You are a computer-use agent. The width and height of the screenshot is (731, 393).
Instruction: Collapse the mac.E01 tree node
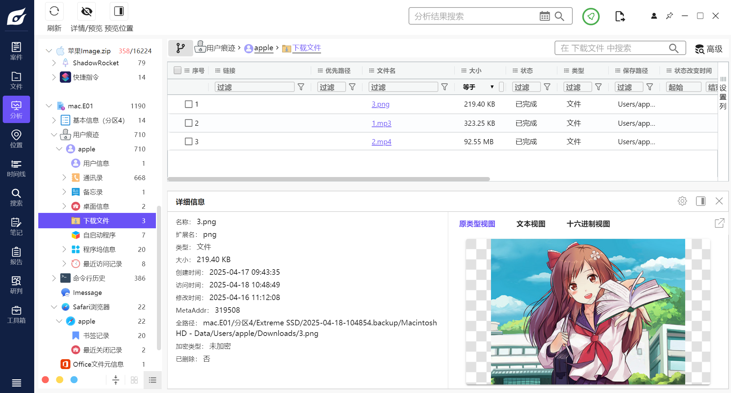[x=49, y=106]
